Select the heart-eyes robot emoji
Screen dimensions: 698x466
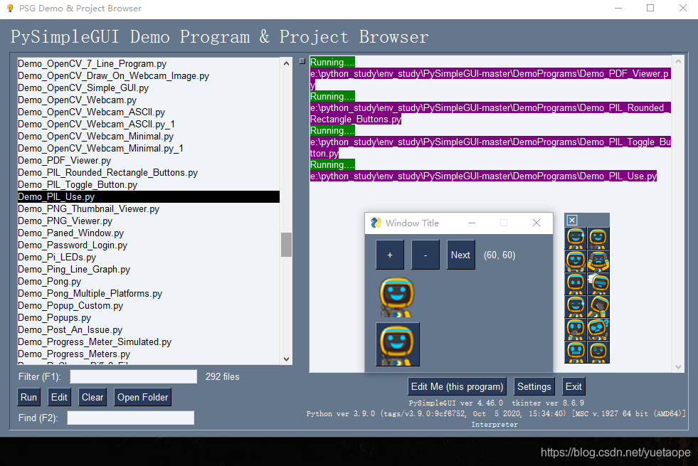[x=576, y=261]
